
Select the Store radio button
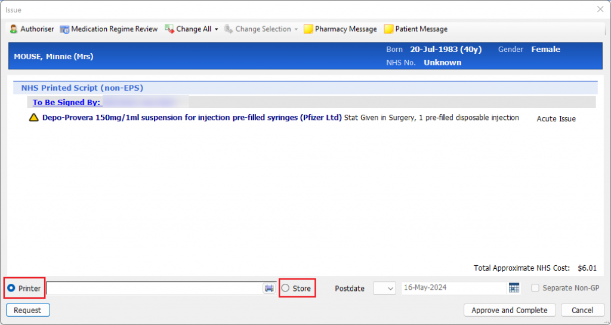tap(285, 288)
